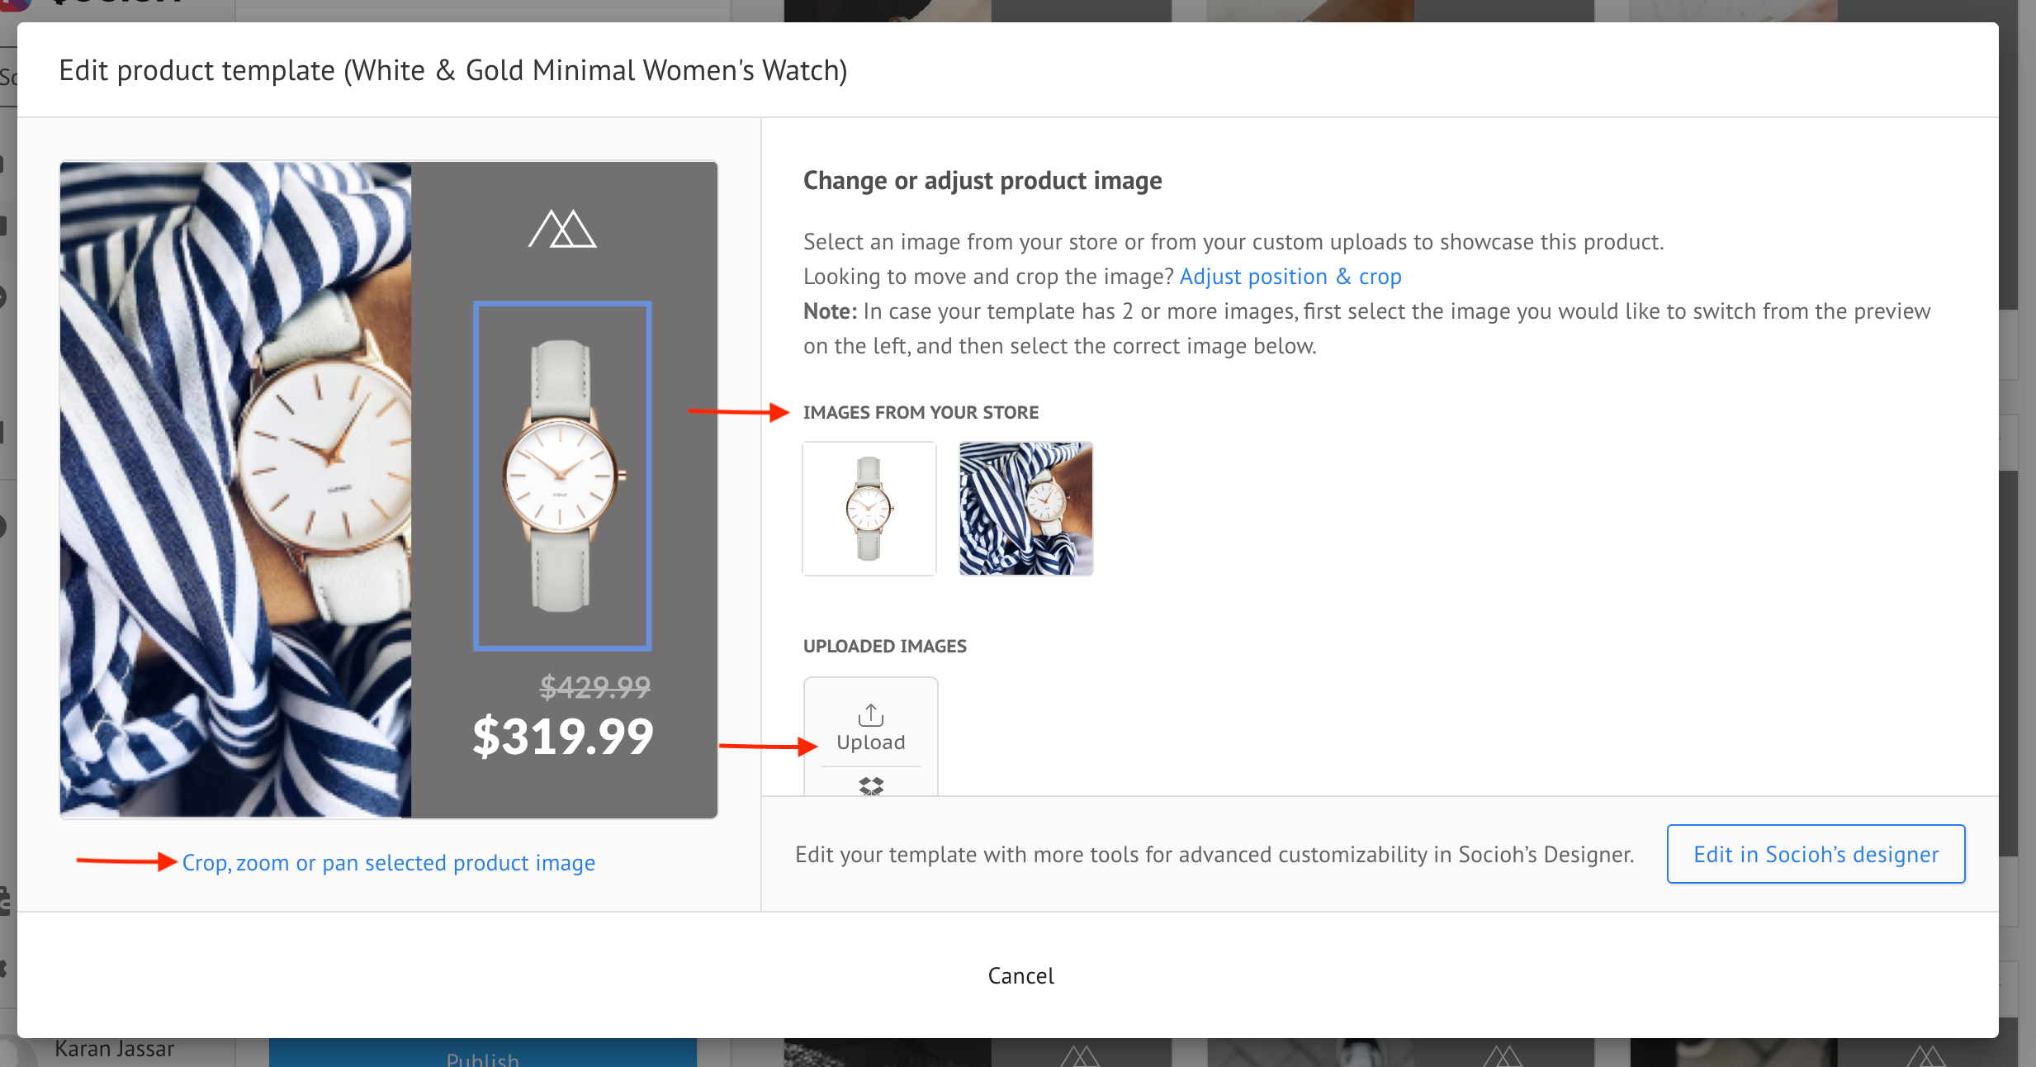
Task: Select the striped-shirt image on preview left
Action: (235, 489)
